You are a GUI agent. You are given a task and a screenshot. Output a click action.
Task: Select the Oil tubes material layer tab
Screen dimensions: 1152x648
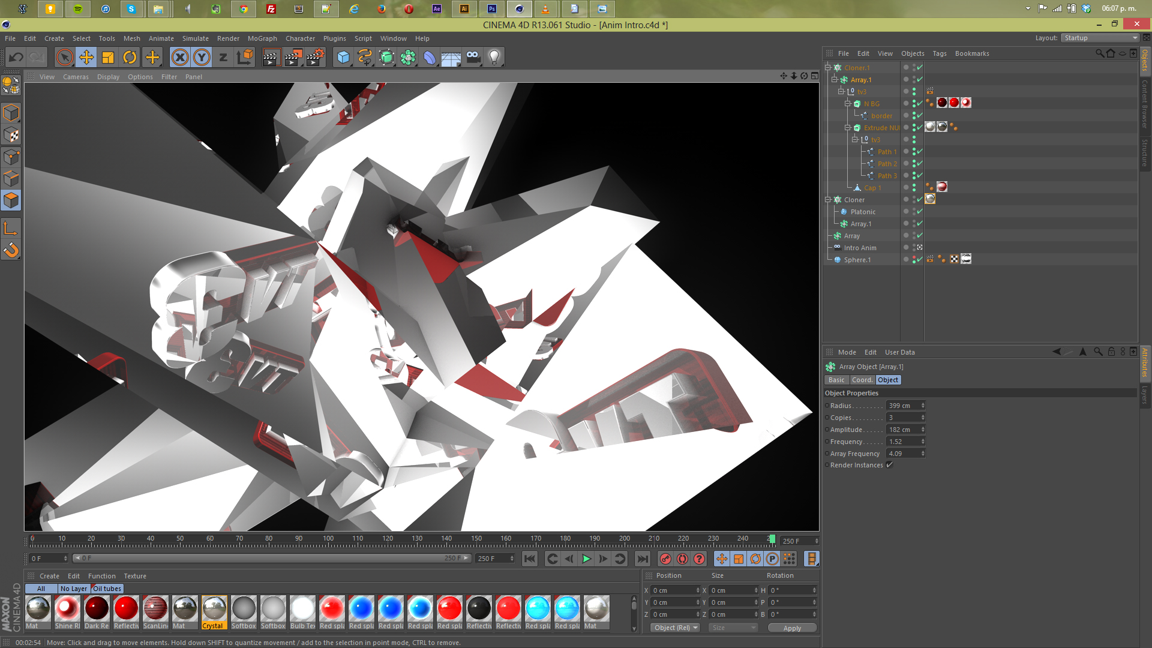[107, 589]
